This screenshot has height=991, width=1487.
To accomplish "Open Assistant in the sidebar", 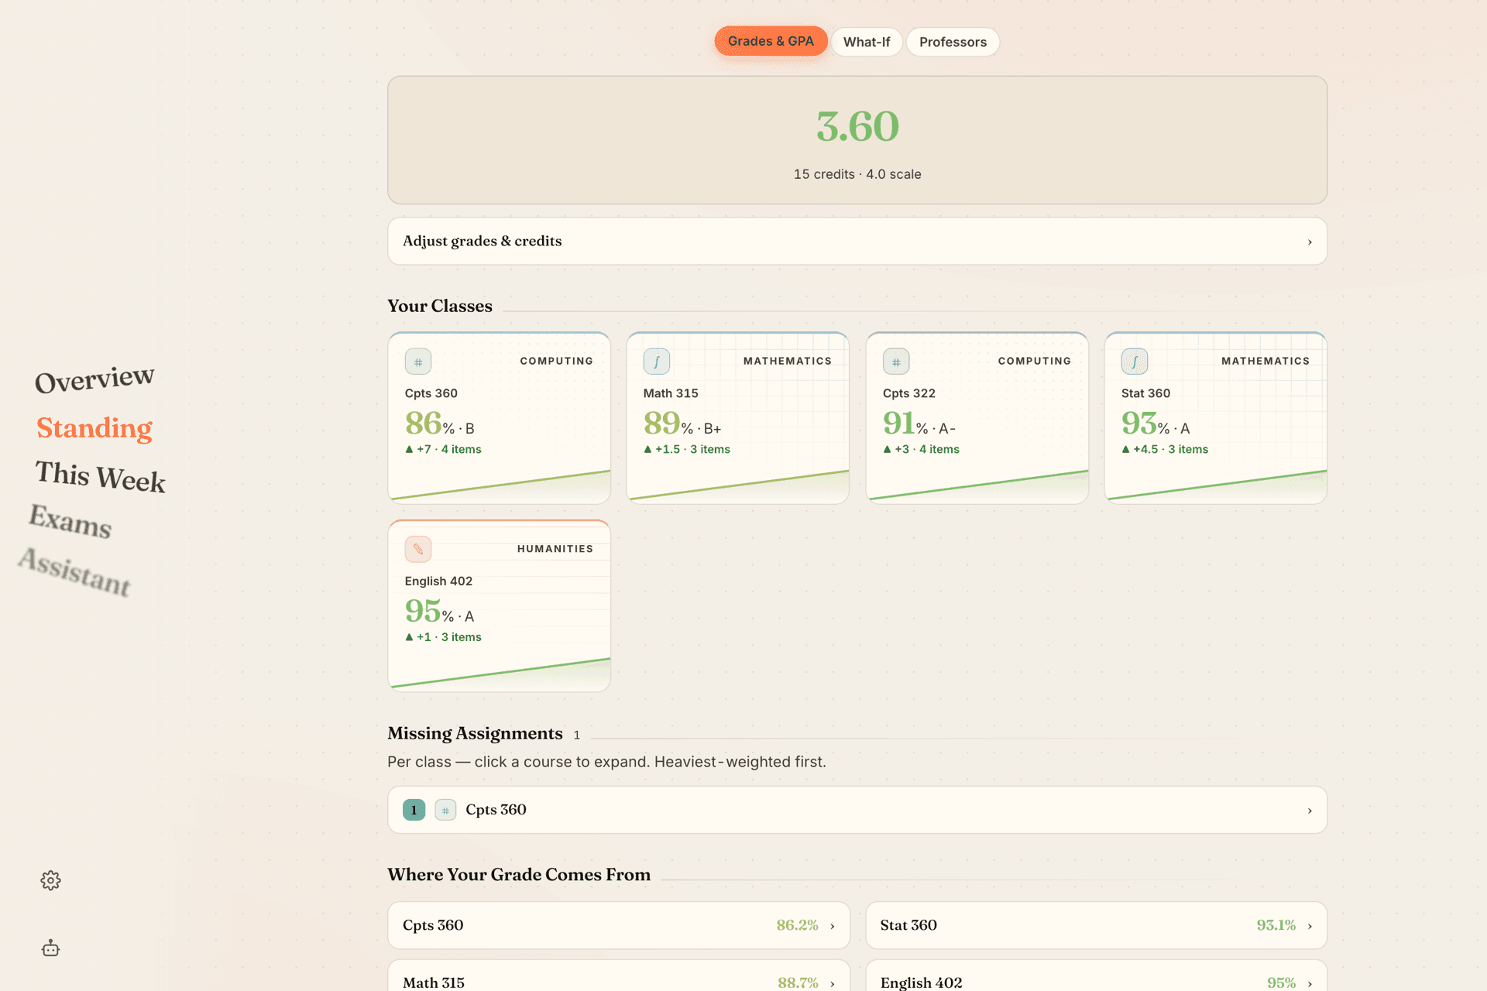I will pos(74,571).
